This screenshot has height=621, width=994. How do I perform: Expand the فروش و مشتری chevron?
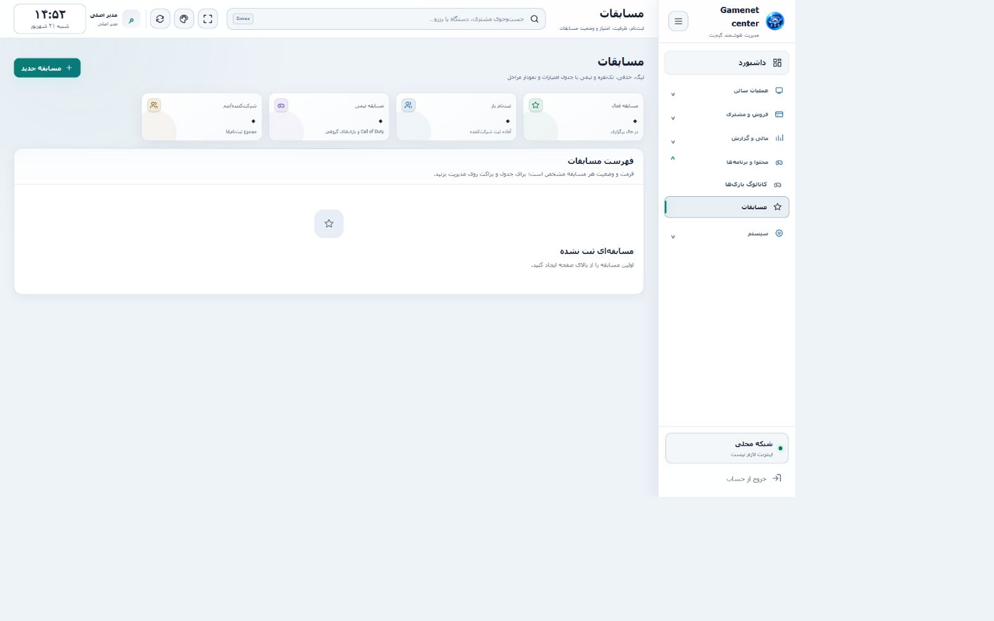[673, 118]
